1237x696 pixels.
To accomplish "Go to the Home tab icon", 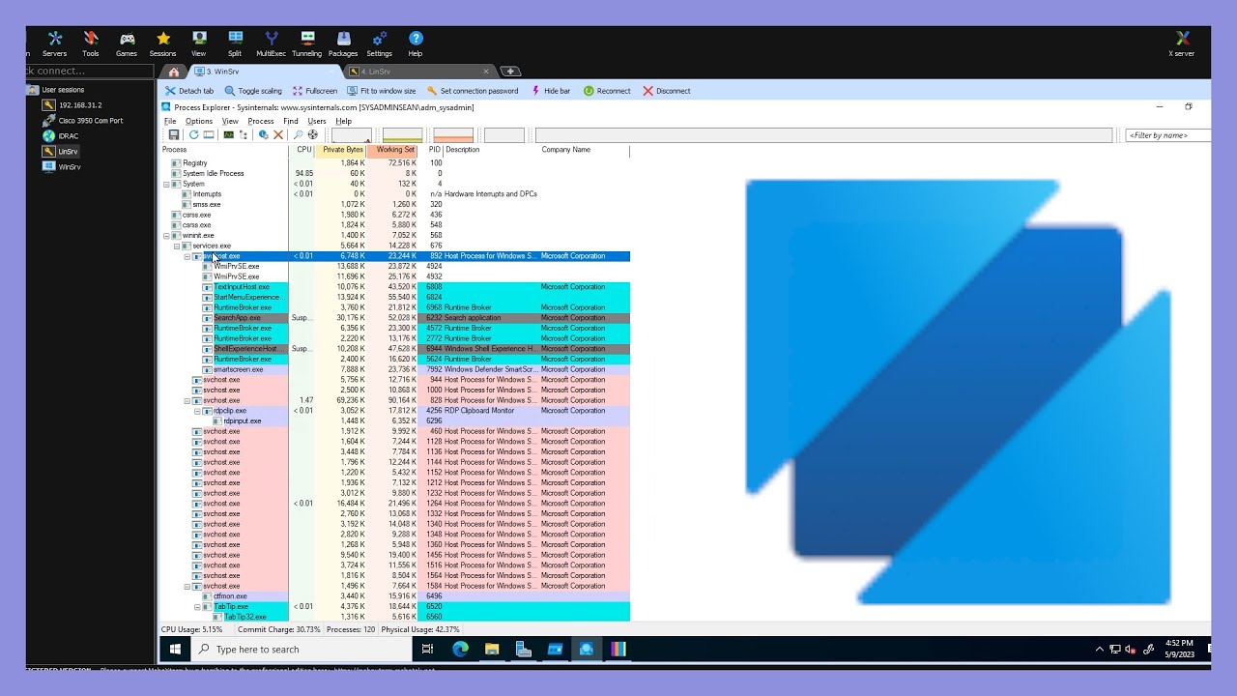I will 174,72.
